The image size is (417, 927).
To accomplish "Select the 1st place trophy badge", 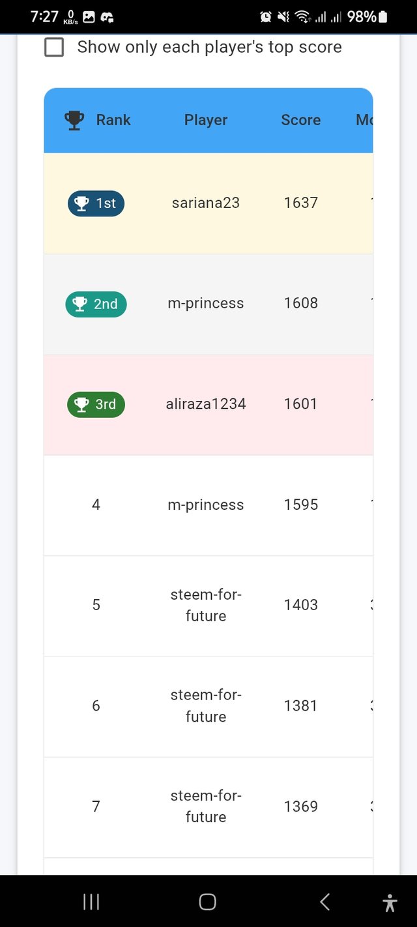I will tap(96, 203).
